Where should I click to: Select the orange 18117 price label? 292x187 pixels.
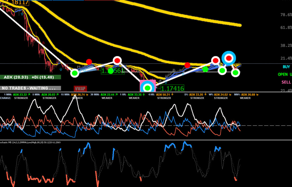pos(20,2)
